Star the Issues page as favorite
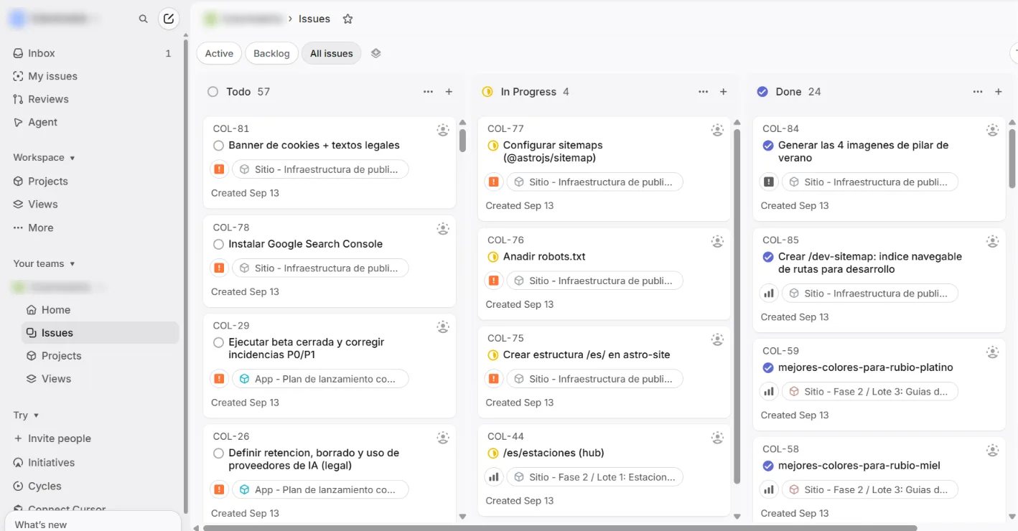The image size is (1018, 531). pos(348,19)
